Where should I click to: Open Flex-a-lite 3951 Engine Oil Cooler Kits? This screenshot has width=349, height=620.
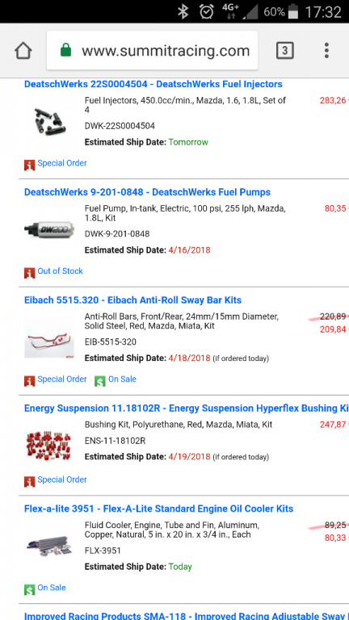(x=158, y=509)
